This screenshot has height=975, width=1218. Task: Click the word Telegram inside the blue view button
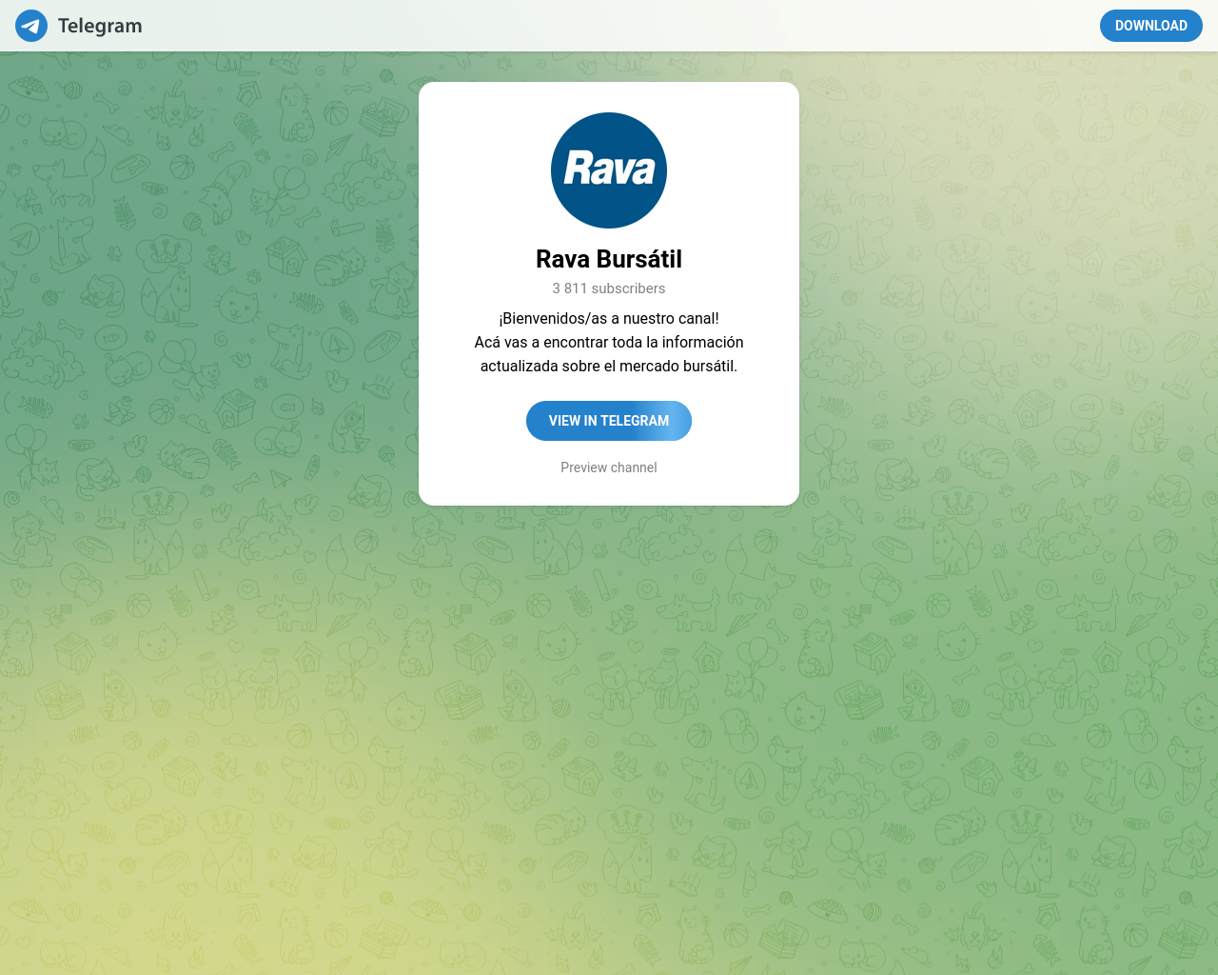[x=635, y=421]
